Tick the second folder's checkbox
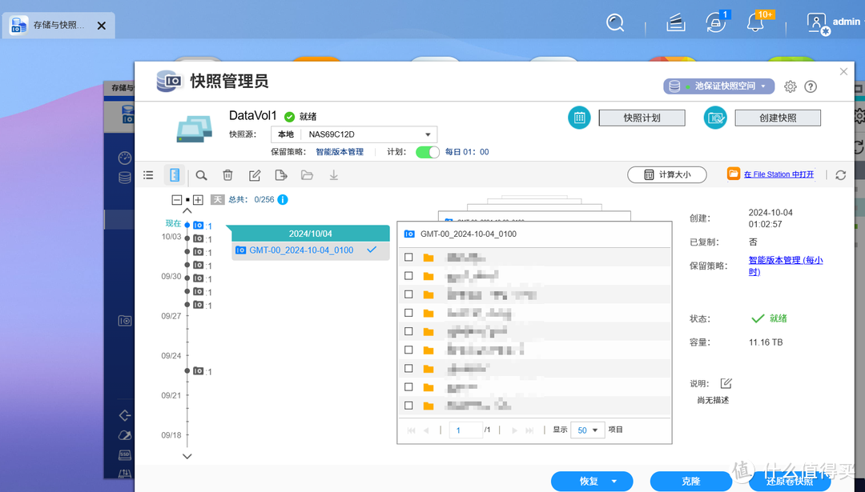Viewport: 865px width, 492px height. [x=408, y=274]
